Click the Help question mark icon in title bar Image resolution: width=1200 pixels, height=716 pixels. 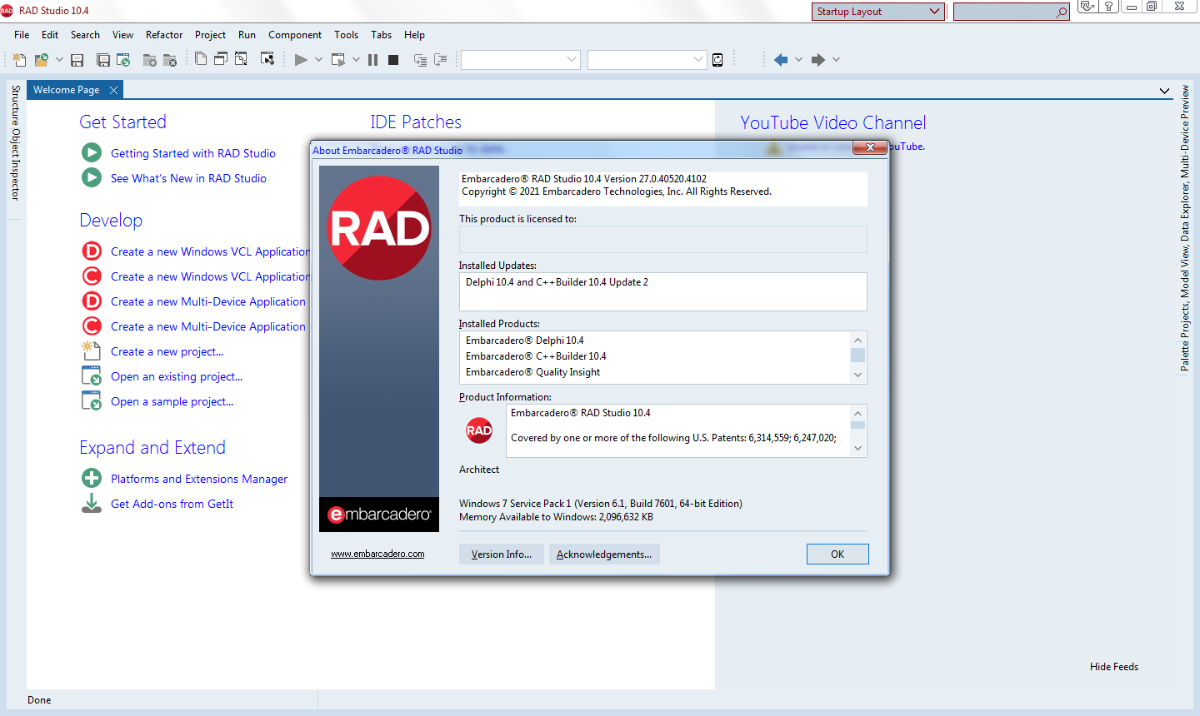click(x=1108, y=7)
